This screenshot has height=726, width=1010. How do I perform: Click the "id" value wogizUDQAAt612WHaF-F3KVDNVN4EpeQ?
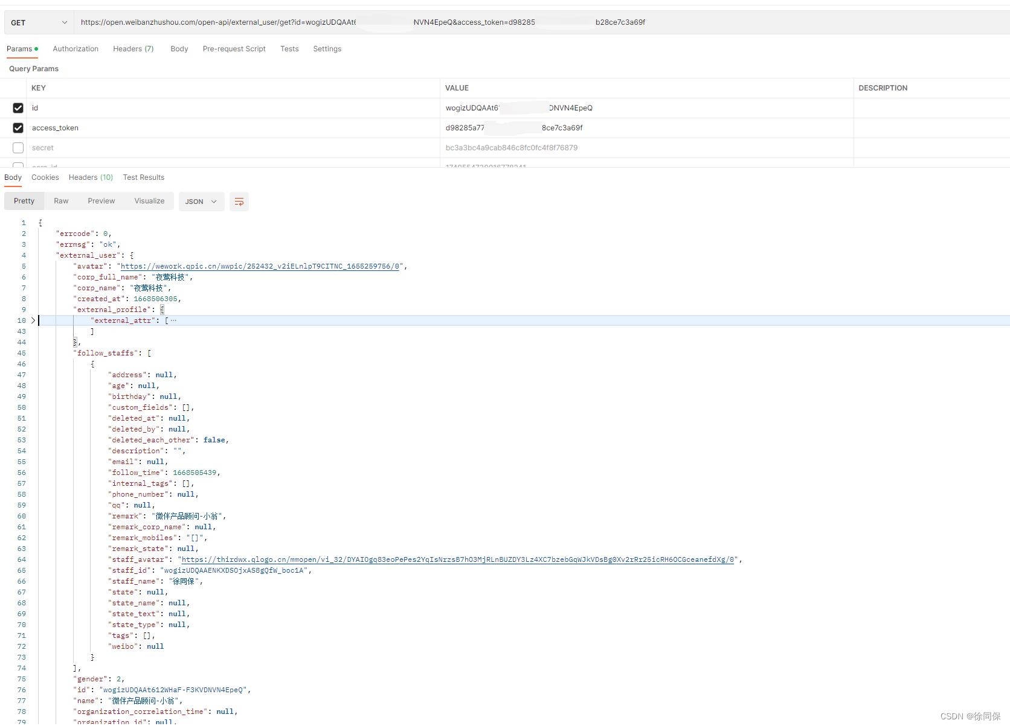click(x=173, y=690)
